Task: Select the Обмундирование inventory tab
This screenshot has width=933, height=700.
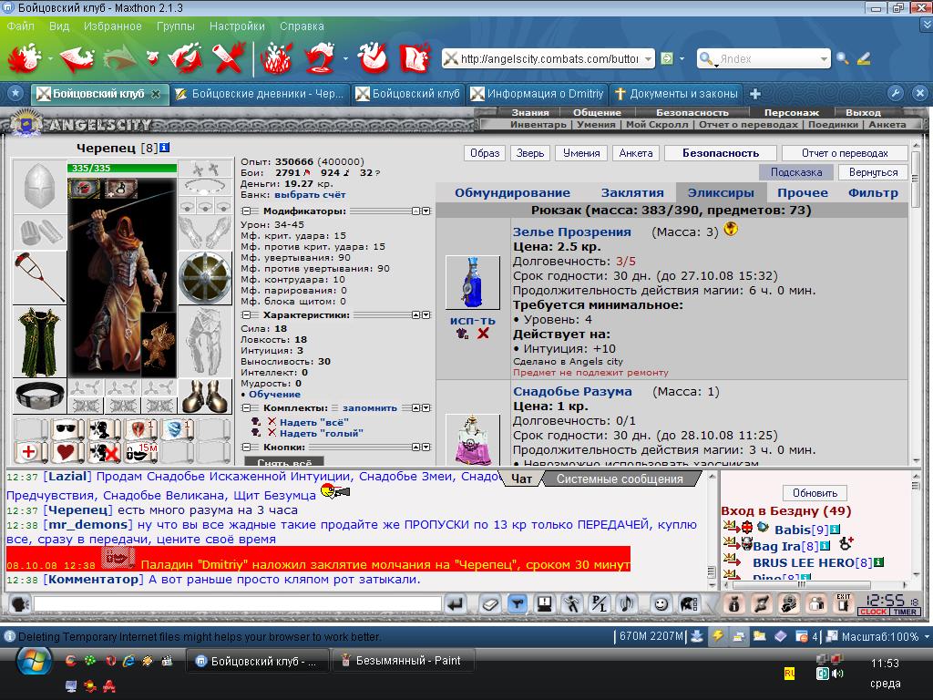Action: 512,193
